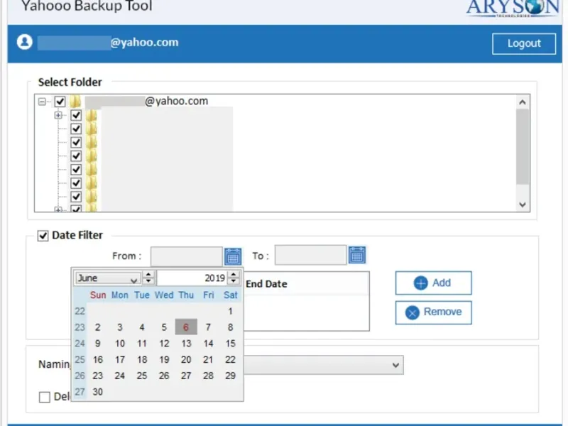
Task: Select June 28 in the calendar
Action: pos(208,376)
